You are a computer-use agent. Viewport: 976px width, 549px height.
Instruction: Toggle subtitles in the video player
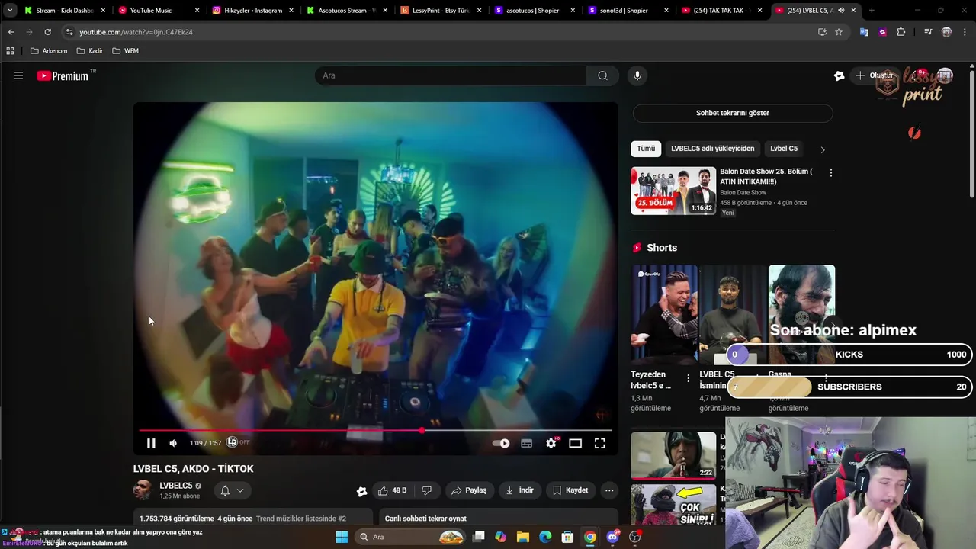pos(526,443)
